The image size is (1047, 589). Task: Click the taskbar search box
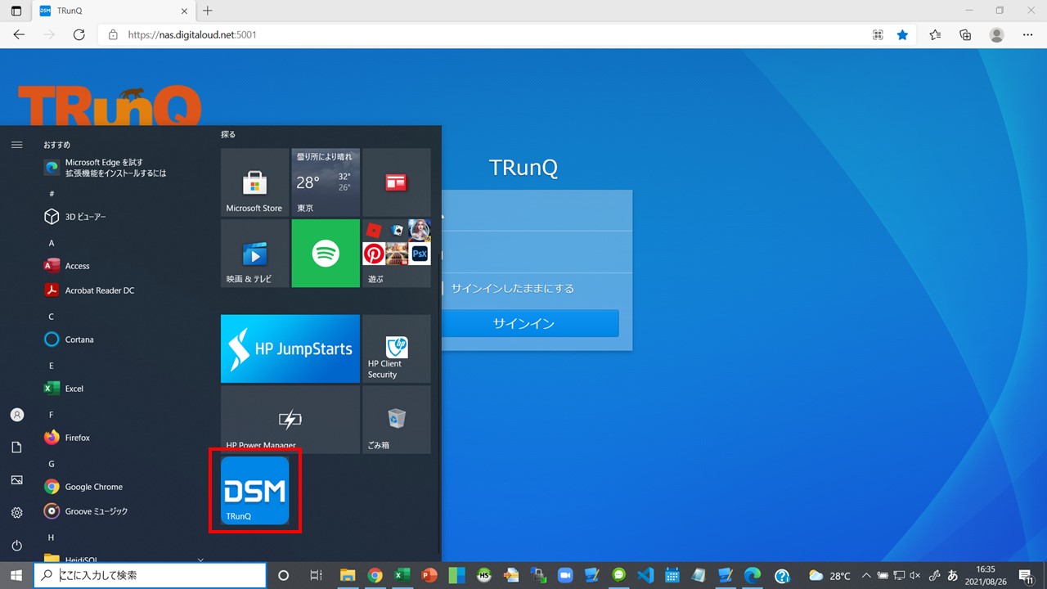[150, 575]
